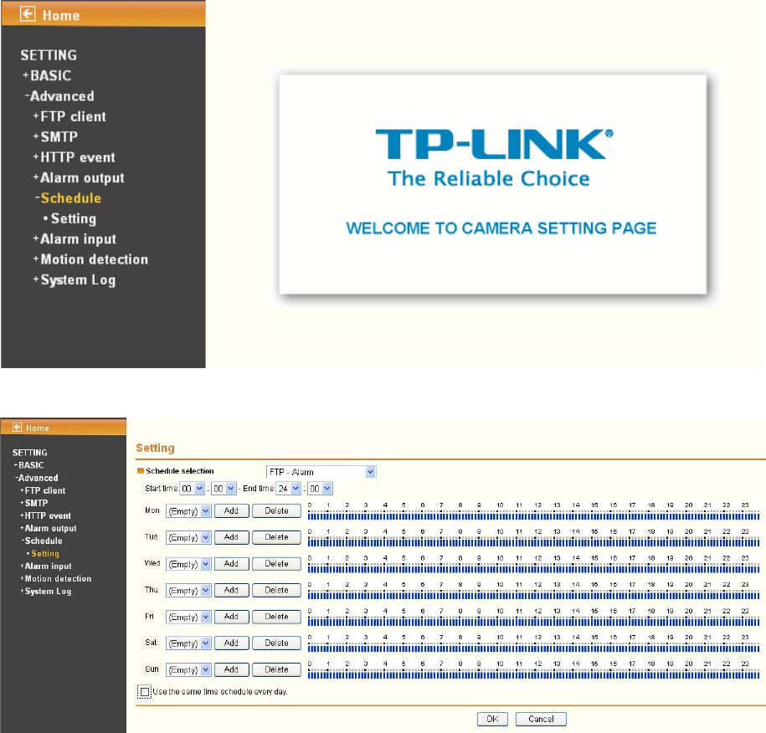Click Delete button for Thu
Image resolution: width=766 pixels, height=733 pixels.
click(x=276, y=590)
